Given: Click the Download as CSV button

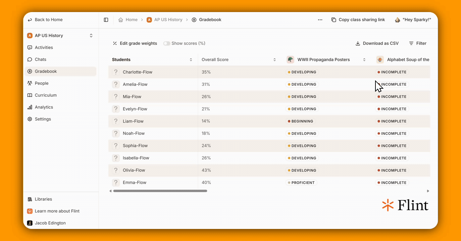Looking at the screenshot, I should point(377,44).
